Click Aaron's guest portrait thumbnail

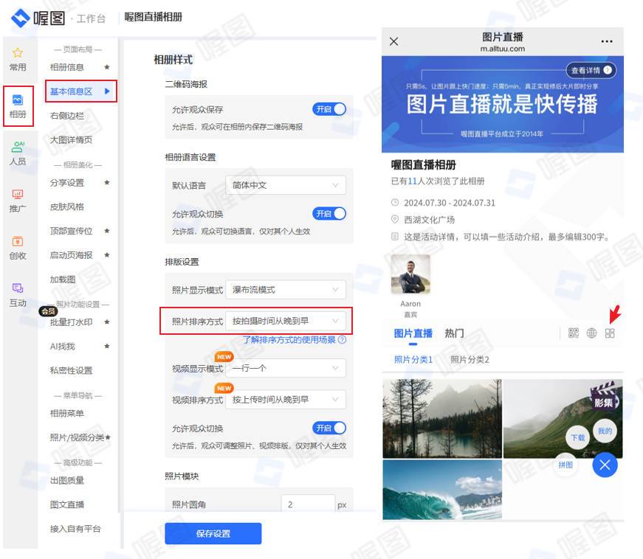pyautogui.click(x=410, y=274)
